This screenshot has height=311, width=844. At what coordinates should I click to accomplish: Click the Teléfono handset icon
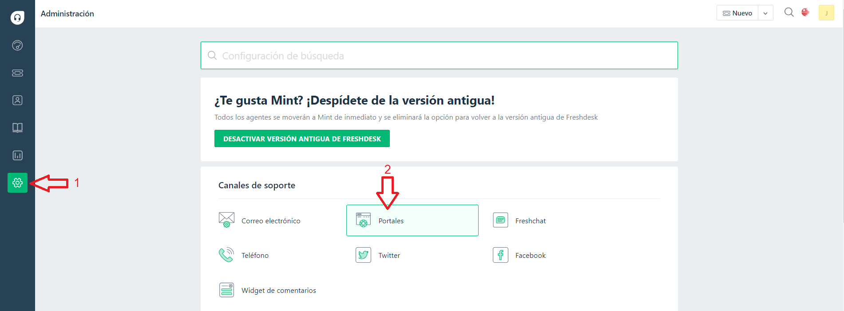tap(226, 255)
